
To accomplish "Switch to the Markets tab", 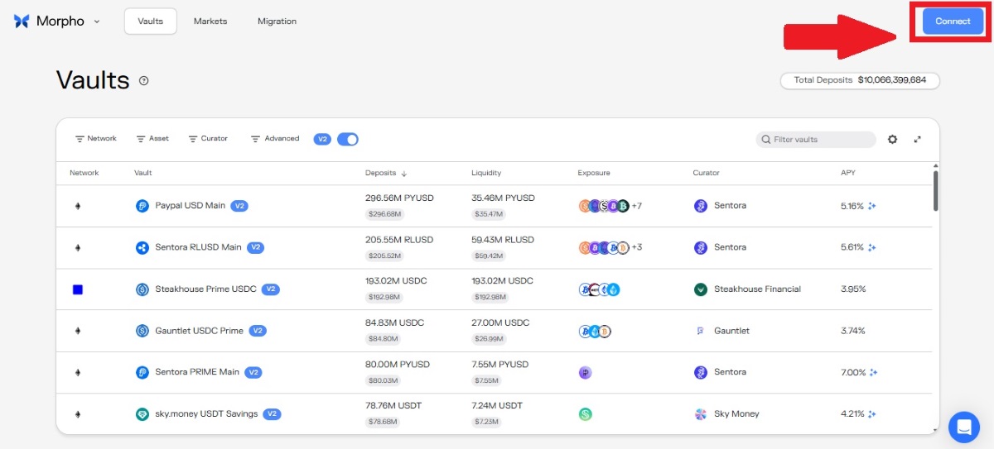I will tap(210, 21).
